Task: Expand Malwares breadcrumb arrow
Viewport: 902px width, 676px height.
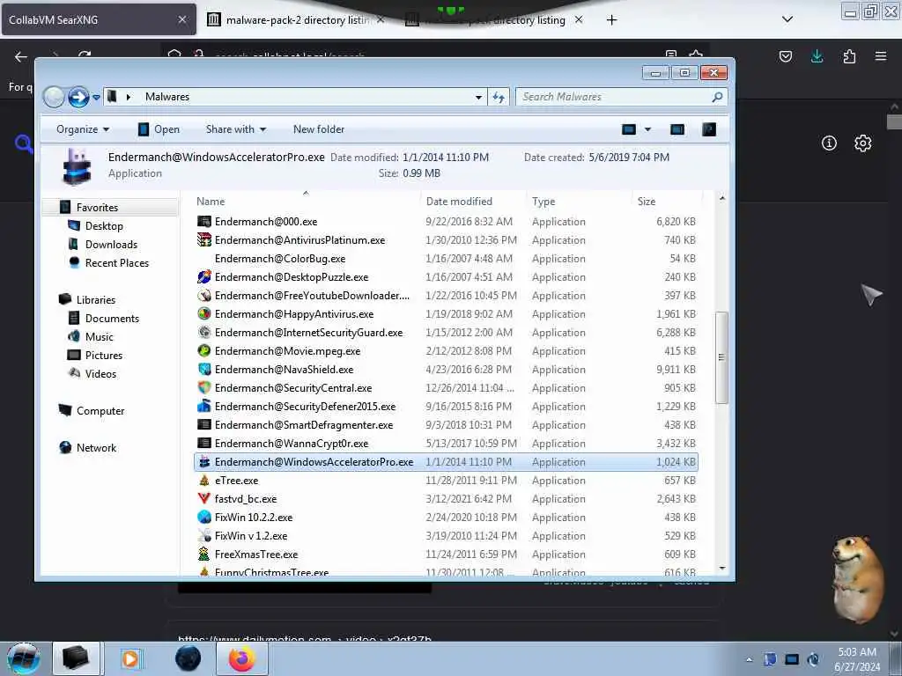Action: pos(129,97)
